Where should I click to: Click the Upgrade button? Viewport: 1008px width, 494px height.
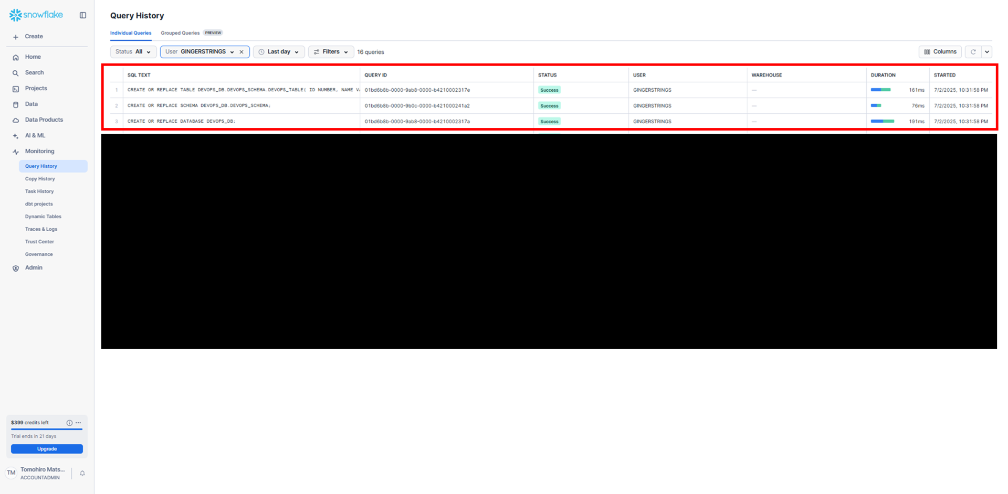[x=47, y=449]
